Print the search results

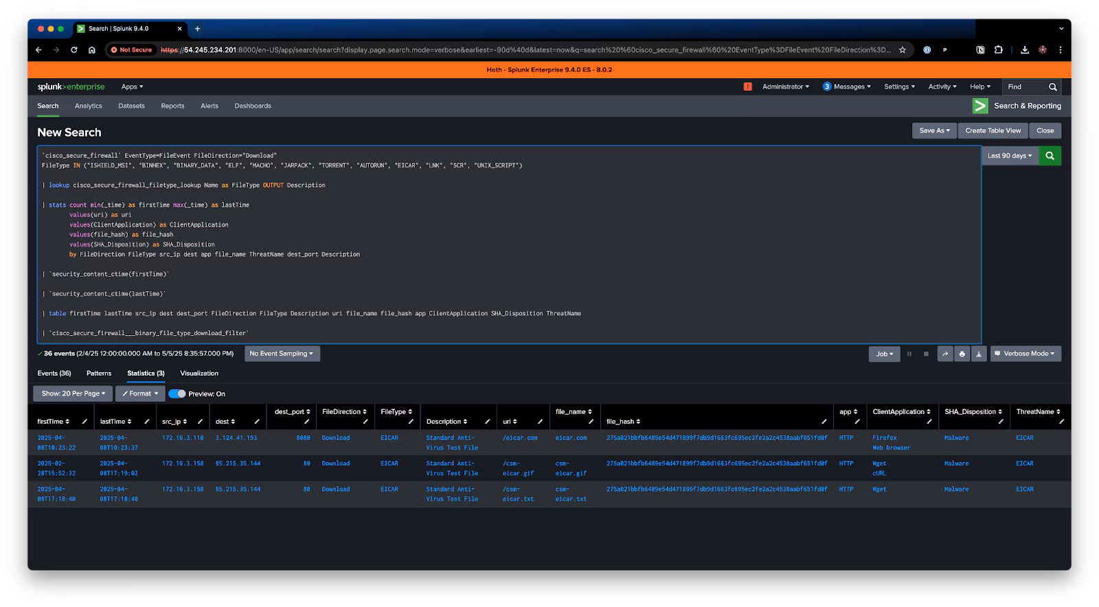click(962, 354)
